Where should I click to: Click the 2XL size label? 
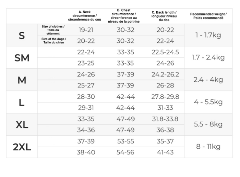(22, 147)
